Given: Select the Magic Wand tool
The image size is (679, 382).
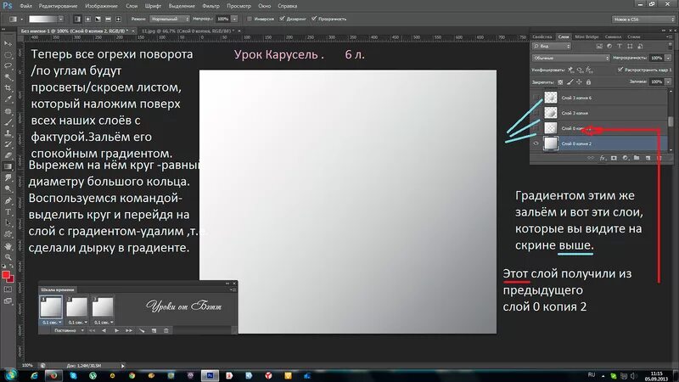Looking at the screenshot, I should click(8, 77).
